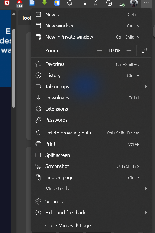Select Print from the menu
This screenshot has height=233, width=155.
point(91,144)
